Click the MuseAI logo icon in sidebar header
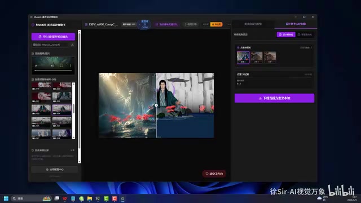This screenshot has width=361, height=203. 33,25
